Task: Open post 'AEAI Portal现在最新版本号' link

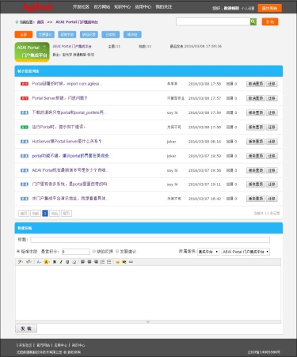Action: click(x=70, y=170)
